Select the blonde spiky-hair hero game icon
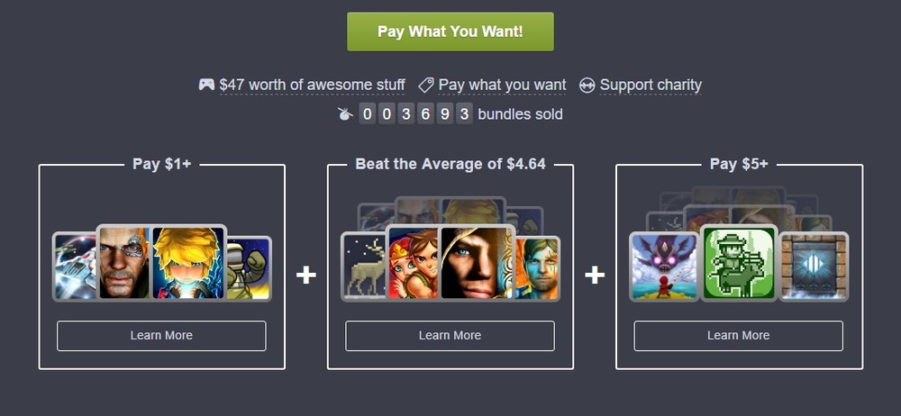Screen dimensions: 901x416 coord(189,263)
